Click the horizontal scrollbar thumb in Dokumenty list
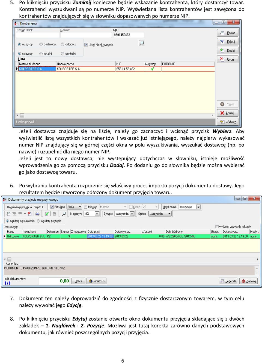 9,259
